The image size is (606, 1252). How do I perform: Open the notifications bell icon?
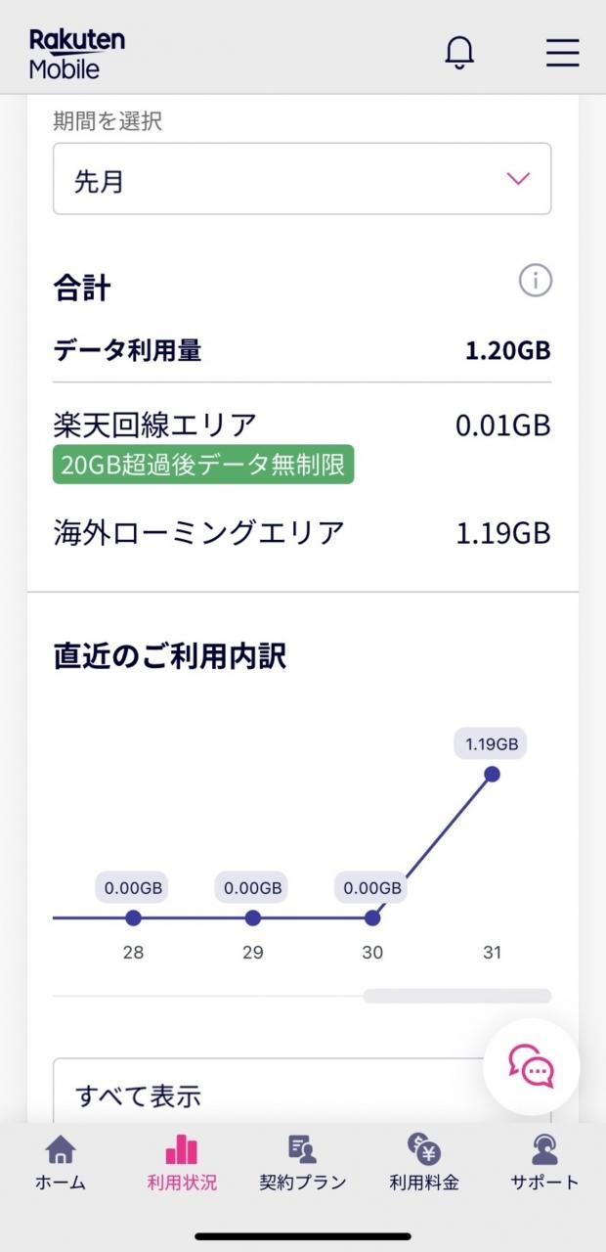point(458,53)
